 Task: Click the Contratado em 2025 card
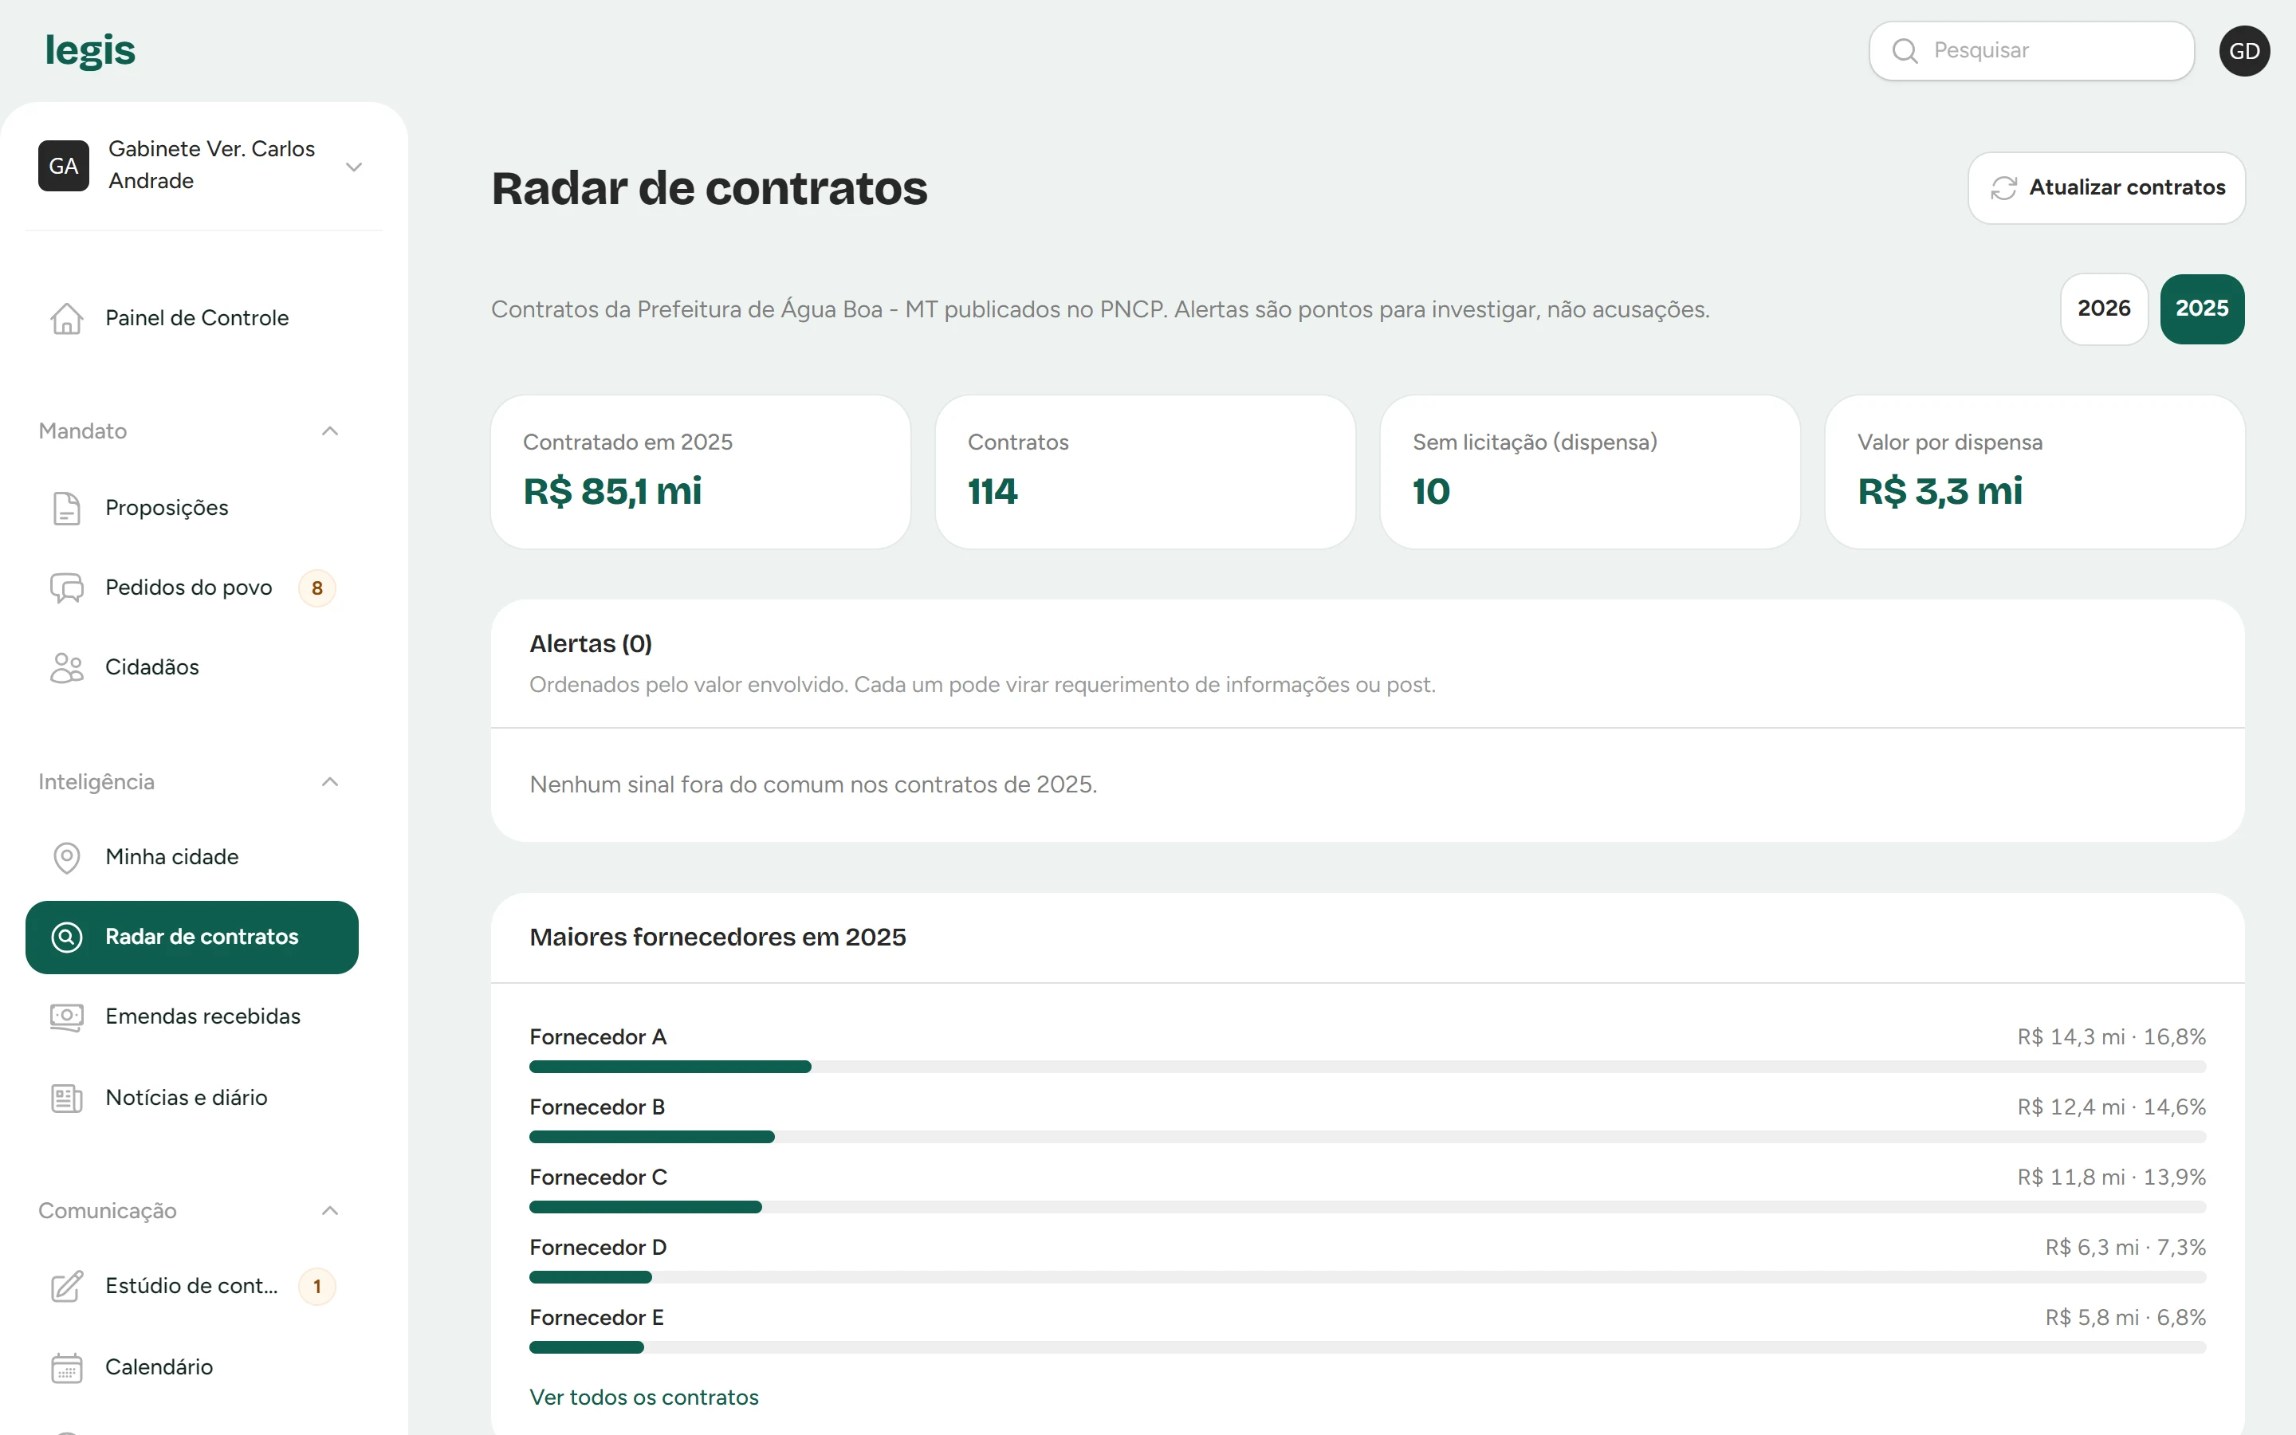coord(700,472)
